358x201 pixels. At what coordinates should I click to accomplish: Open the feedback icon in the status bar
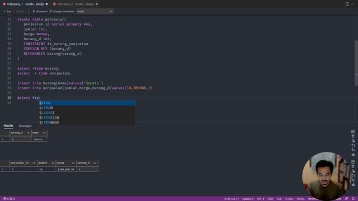click(x=346, y=199)
